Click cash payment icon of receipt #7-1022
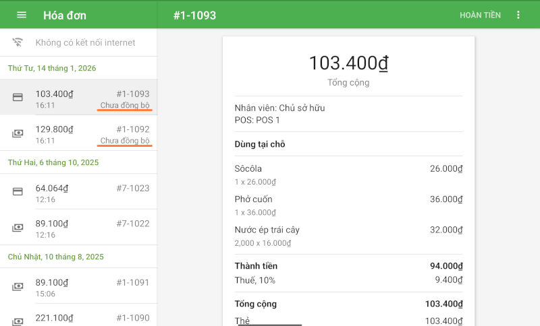 coord(18,228)
